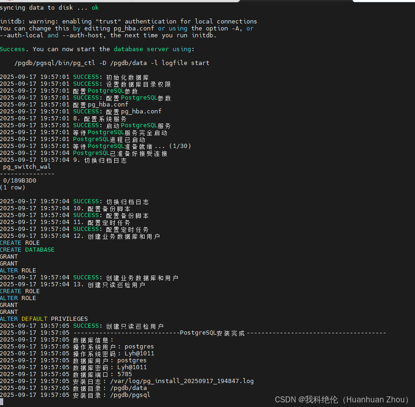Click the install log path '/var/log/pg_install_20250917_194847.log'
Viewport: 415px width, 407px height.
pos(182,381)
